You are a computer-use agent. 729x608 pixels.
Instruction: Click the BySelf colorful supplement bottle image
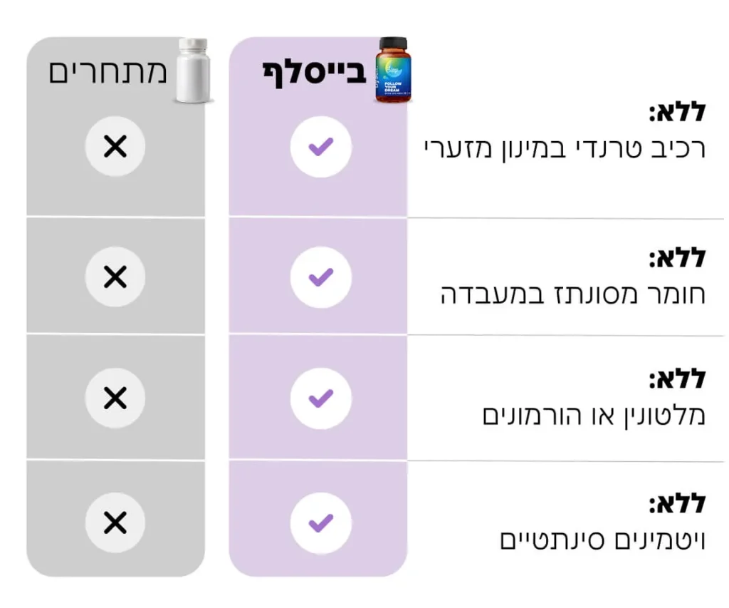394,71
